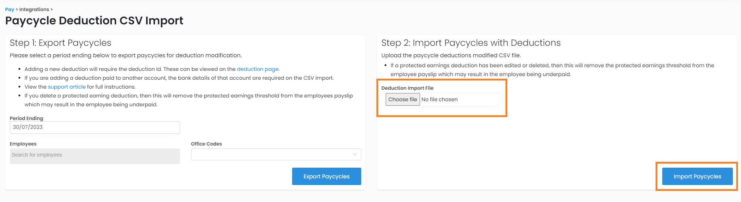Open the deduction page link
Viewport: 741px width, 202px height.
coord(258,69)
